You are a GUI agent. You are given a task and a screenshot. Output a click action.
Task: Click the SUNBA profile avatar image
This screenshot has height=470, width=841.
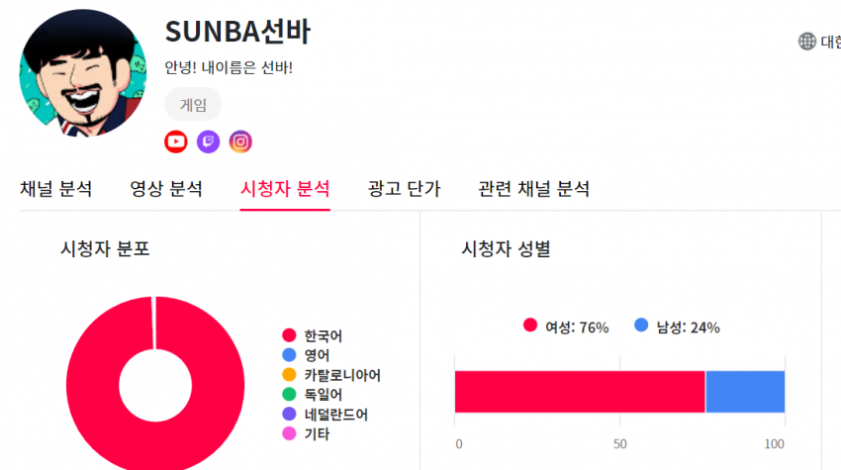[x=82, y=73]
